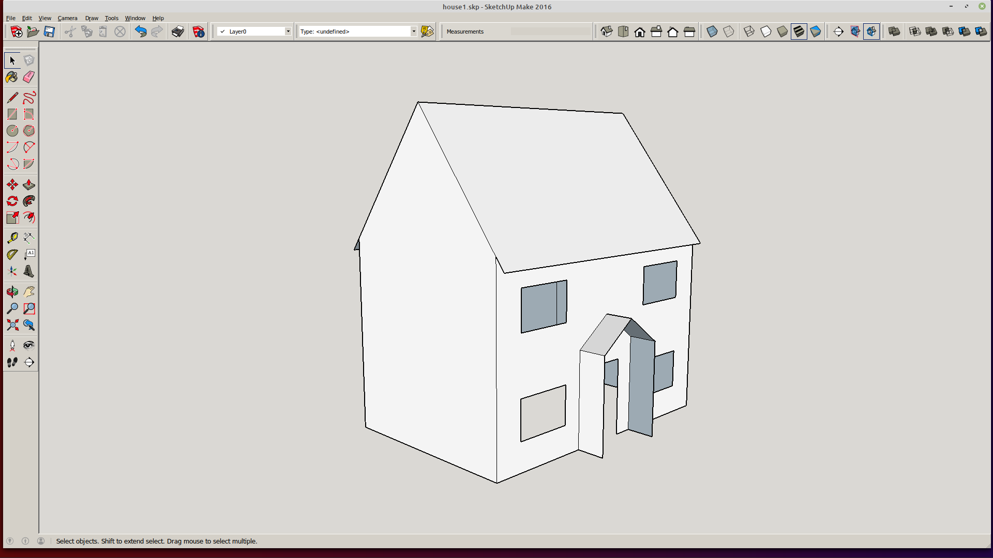Activate the pink Eraser tool

(x=29, y=77)
